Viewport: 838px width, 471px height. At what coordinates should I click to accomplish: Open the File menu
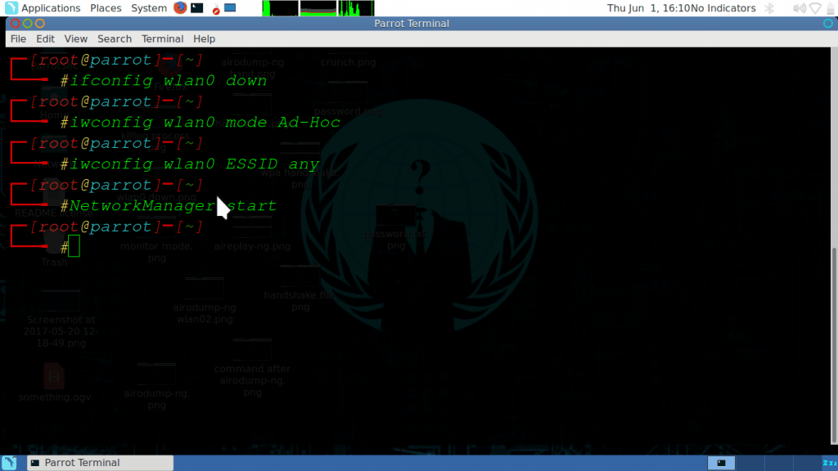18,38
